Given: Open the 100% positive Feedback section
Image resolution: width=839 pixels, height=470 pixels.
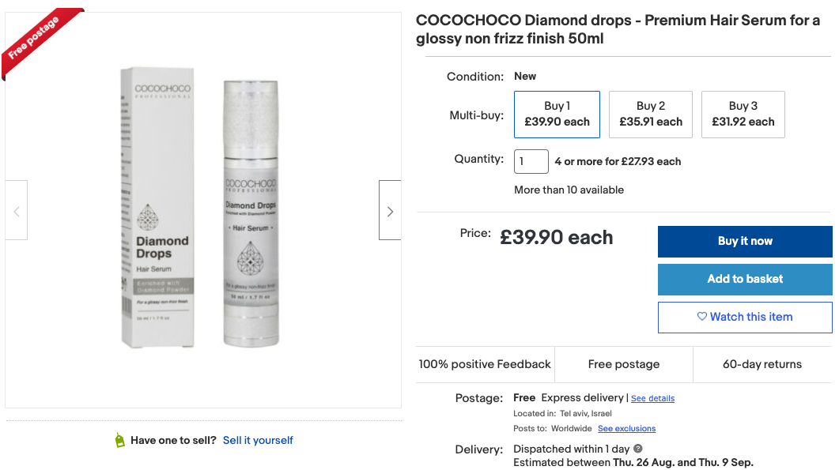Looking at the screenshot, I should (485, 364).
